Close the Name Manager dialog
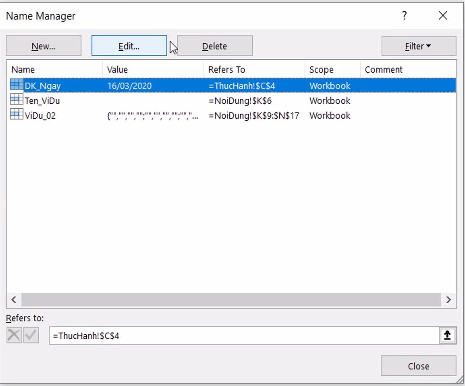465x386 pixels. point(418,365)
